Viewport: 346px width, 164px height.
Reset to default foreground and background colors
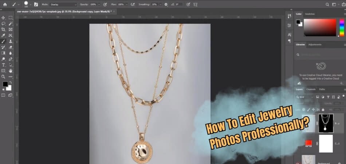pyautogui.click(x=3, y=90)
